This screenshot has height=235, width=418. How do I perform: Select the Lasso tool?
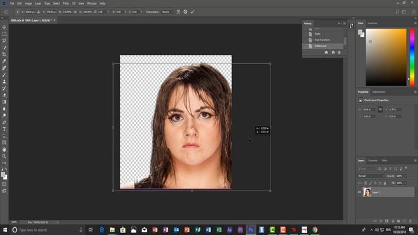pos(5,40)
